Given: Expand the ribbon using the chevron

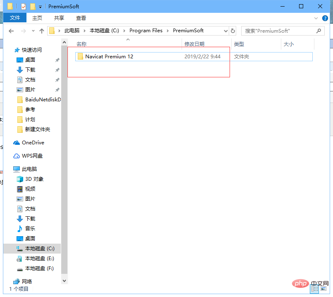Looking at the screenshot, I should 316,18.
